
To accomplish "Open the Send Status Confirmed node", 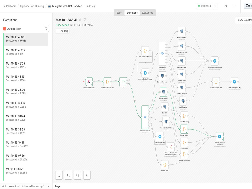I will [215, 61].
